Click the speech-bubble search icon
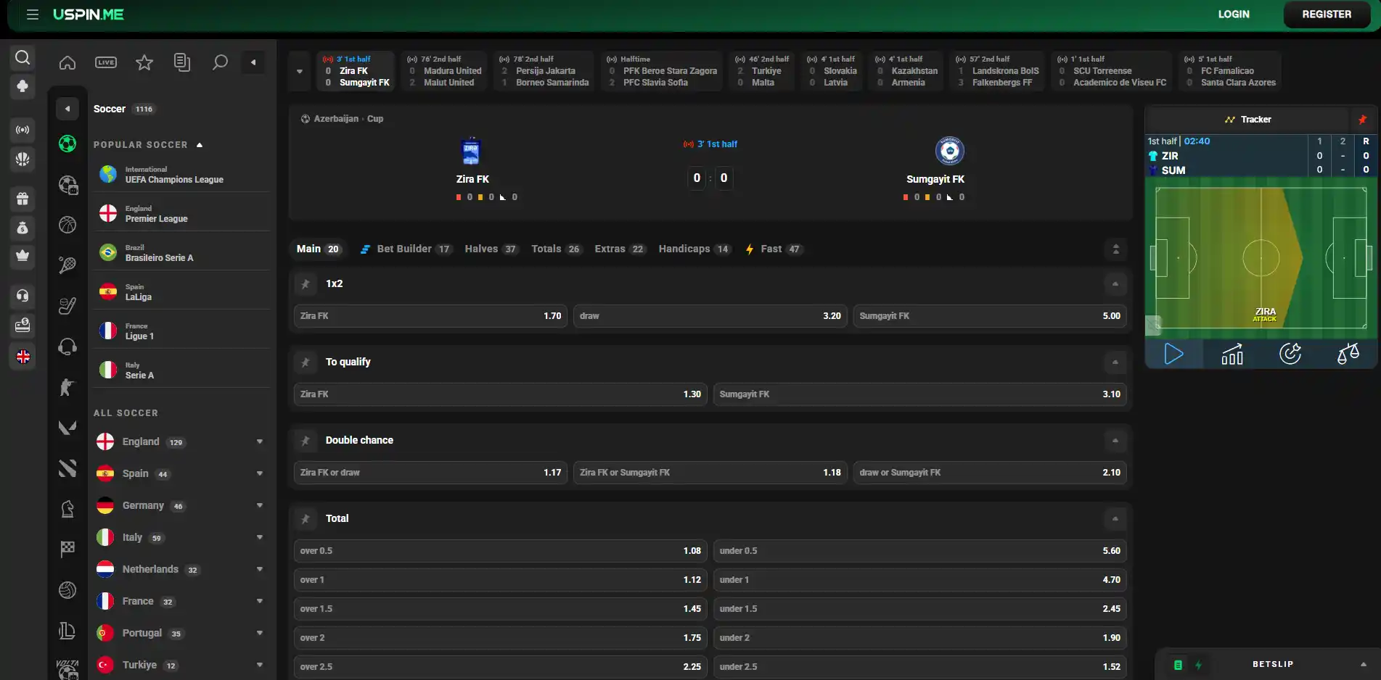The width and height of the screenshot is (1381, 680). pos(220,62)
